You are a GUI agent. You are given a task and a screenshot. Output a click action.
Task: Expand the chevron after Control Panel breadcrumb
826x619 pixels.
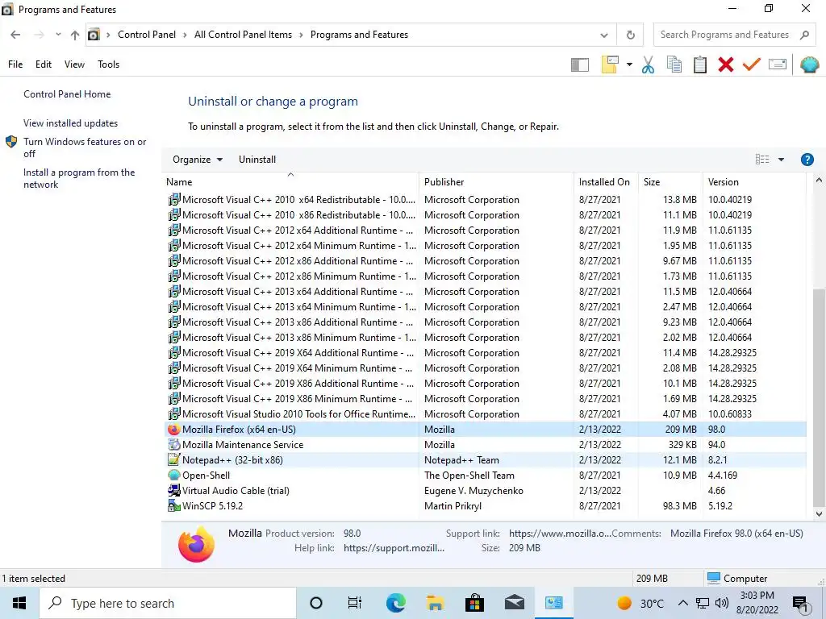coord(185,35)
